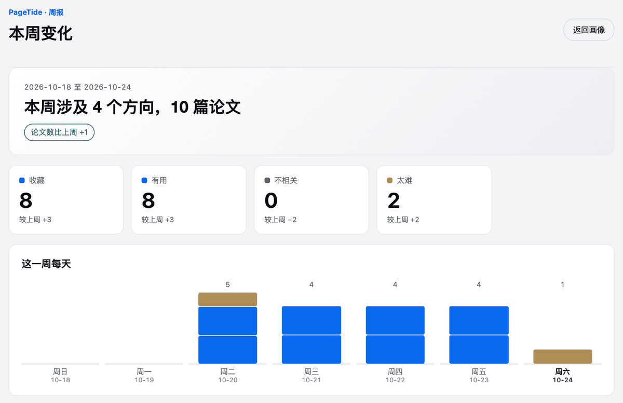Click the 周日 10-18 axis label
This screenshot has width=623, height=403.
(60, 375)
